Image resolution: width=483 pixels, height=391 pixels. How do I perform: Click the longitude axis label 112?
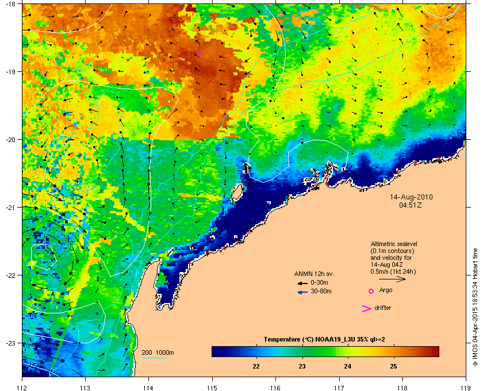click(x=22, y=388)
